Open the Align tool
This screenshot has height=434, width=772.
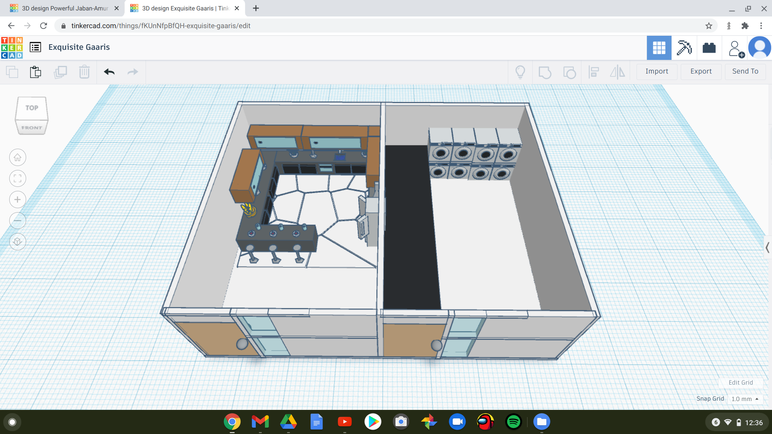594,72
